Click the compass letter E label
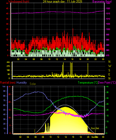116x140 pixels. coord(109,74)
